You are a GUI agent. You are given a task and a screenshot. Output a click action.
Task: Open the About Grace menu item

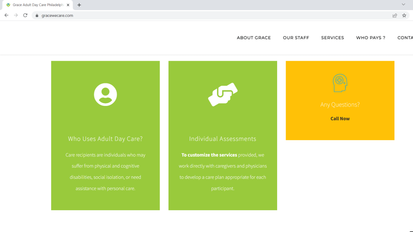pyautogui.click(x=254, y=38)
